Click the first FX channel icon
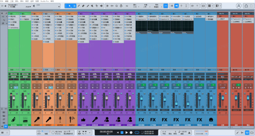 pos(141,120)
